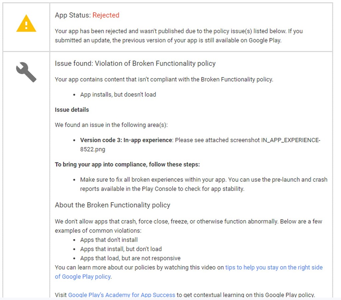Click the "Your app has been rejected" paragraph

point(178,36)
